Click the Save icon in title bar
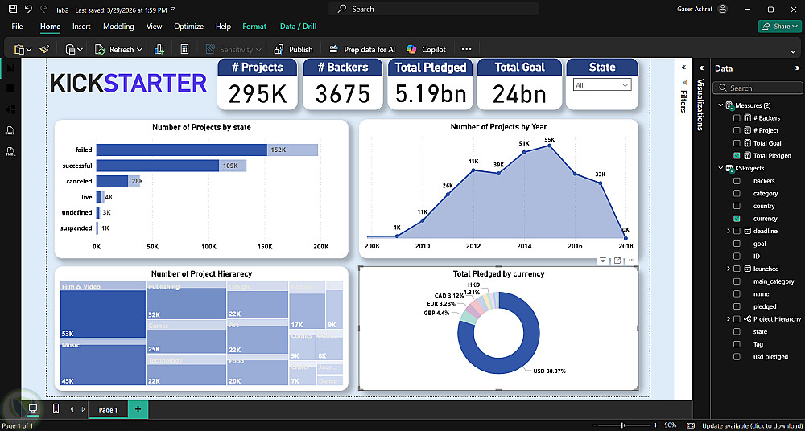Viewport: 805px width, 431px height. tap(13, 9)
